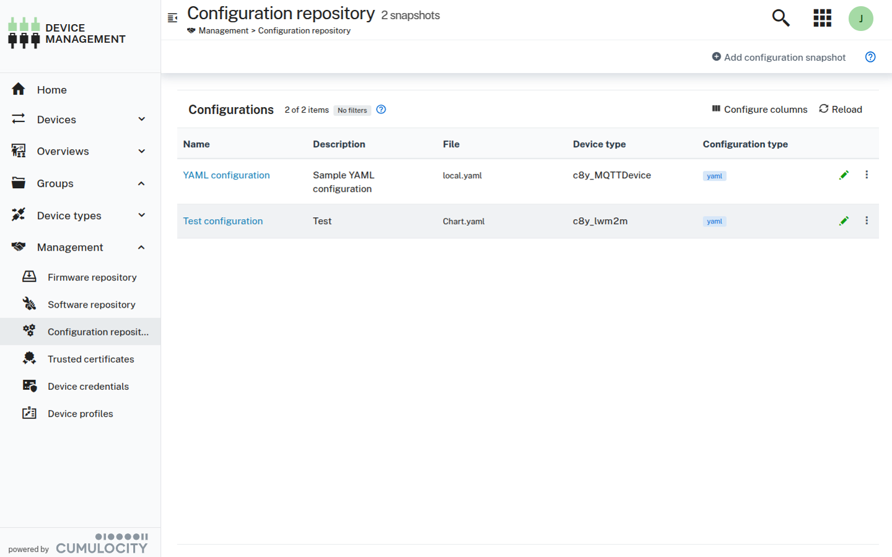The width and height of the screenshot is (892, 557).
Task: Click the Reload icon above the table
Action: (840, 109)
